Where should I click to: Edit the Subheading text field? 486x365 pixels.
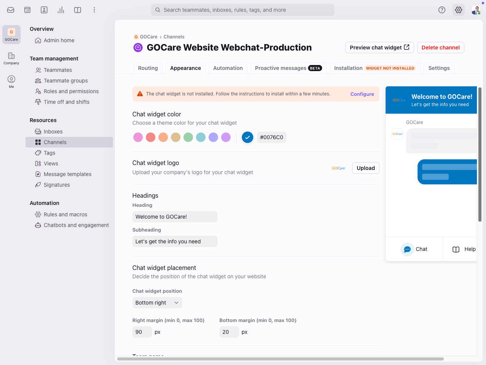tap(175, 241)
